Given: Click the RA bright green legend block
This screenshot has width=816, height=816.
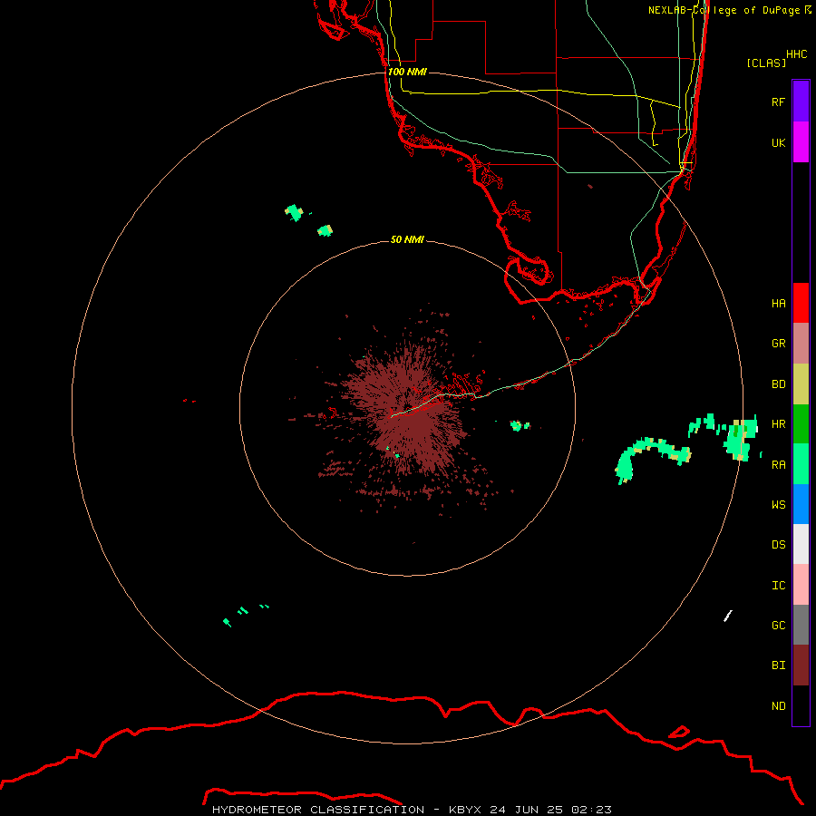Looking at the screenshot, I should [x=801, y=464].
